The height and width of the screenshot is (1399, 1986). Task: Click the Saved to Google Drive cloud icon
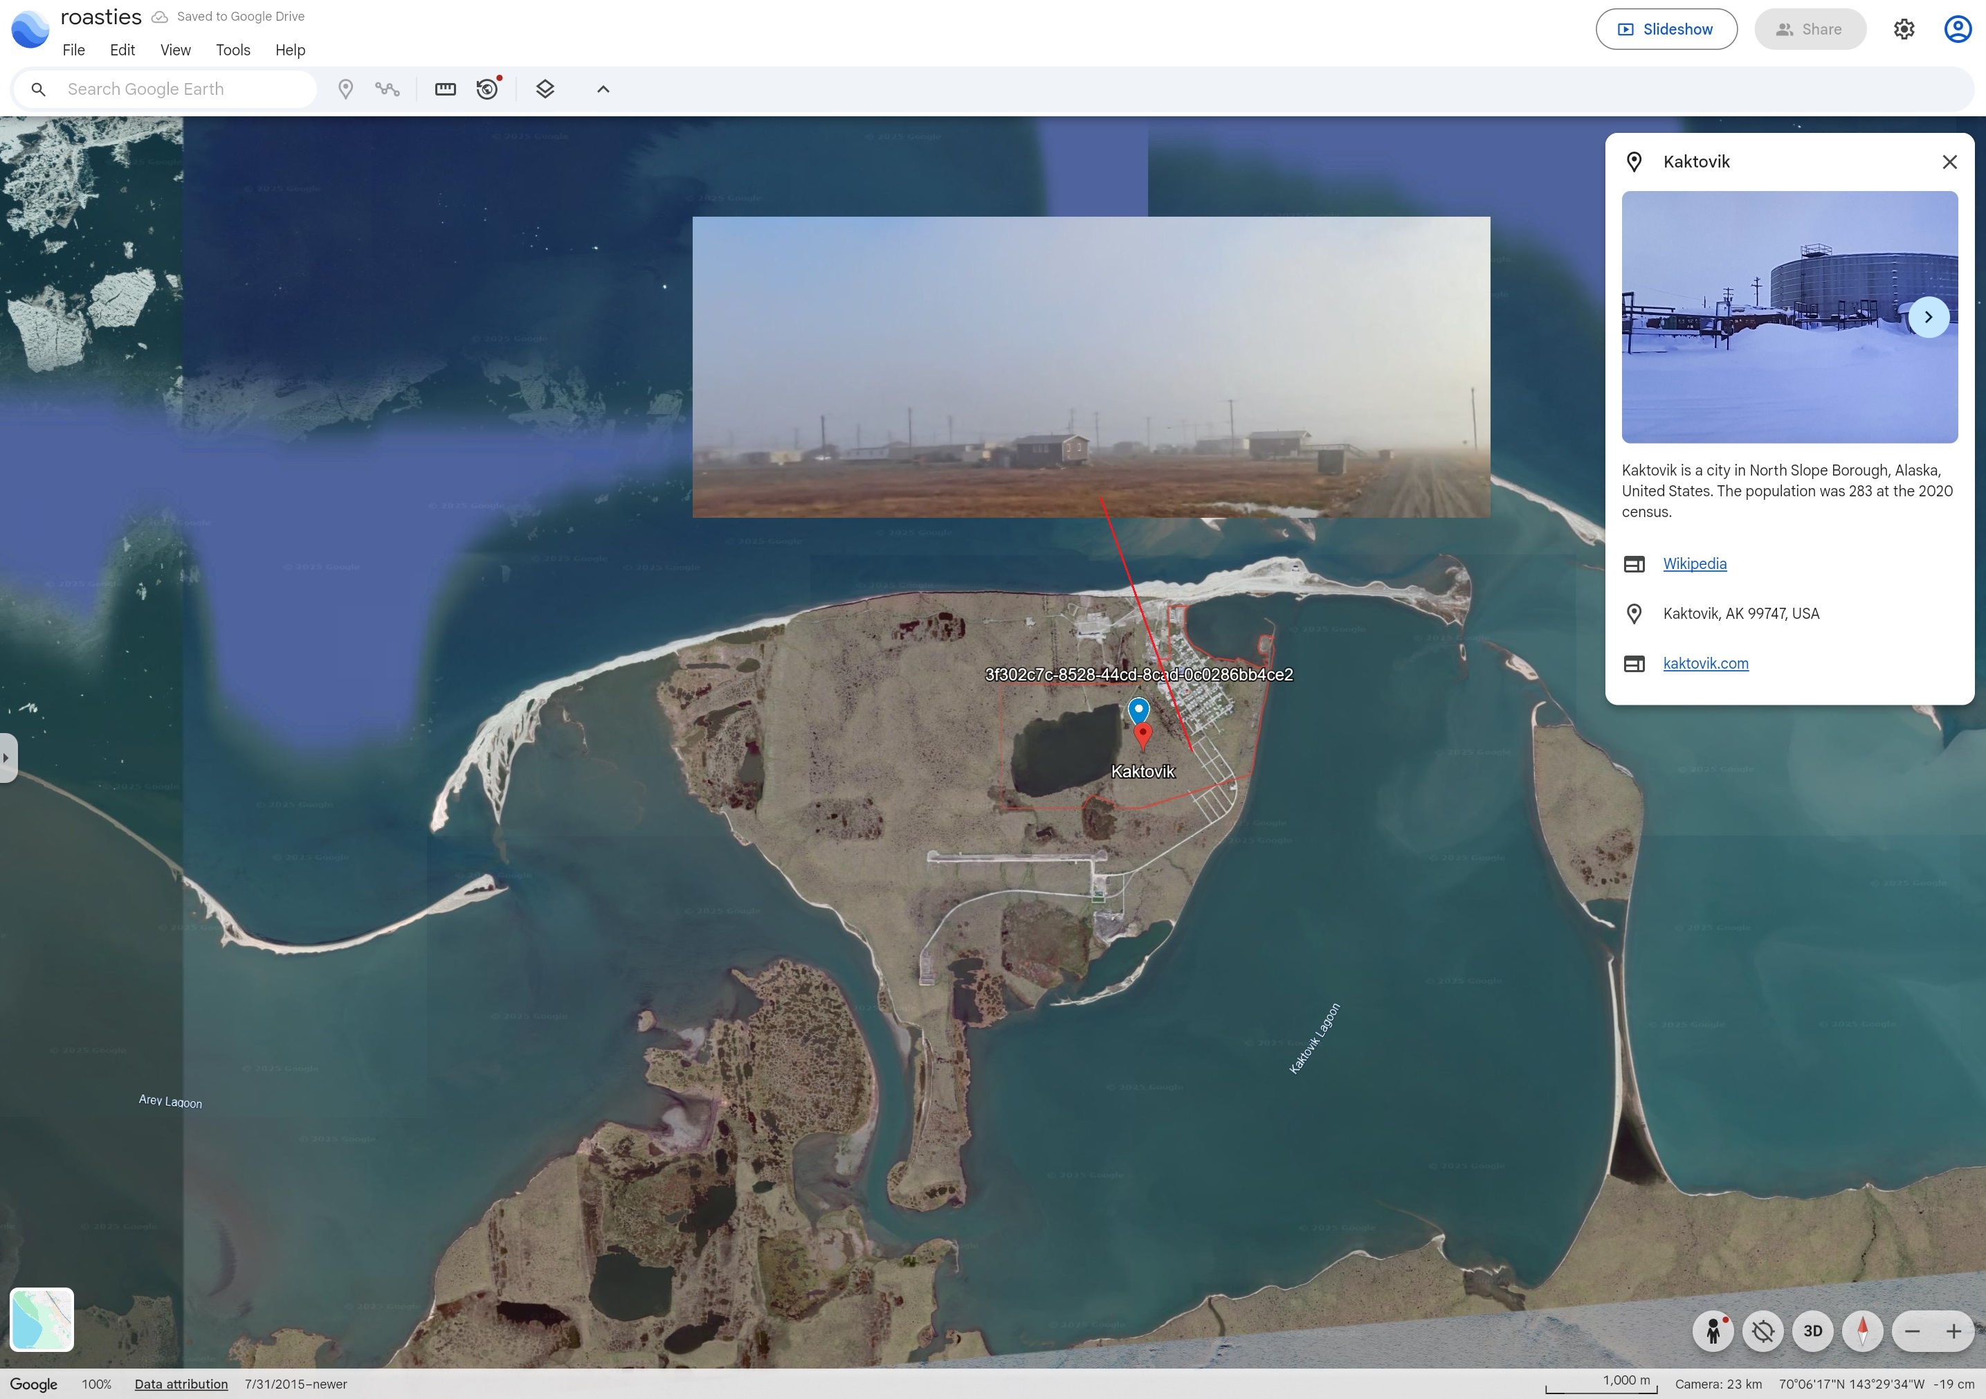pos(160,17)
